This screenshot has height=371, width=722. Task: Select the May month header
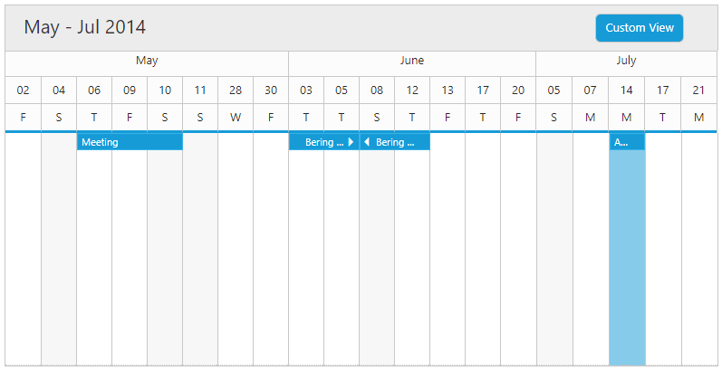tap(147, 62)
